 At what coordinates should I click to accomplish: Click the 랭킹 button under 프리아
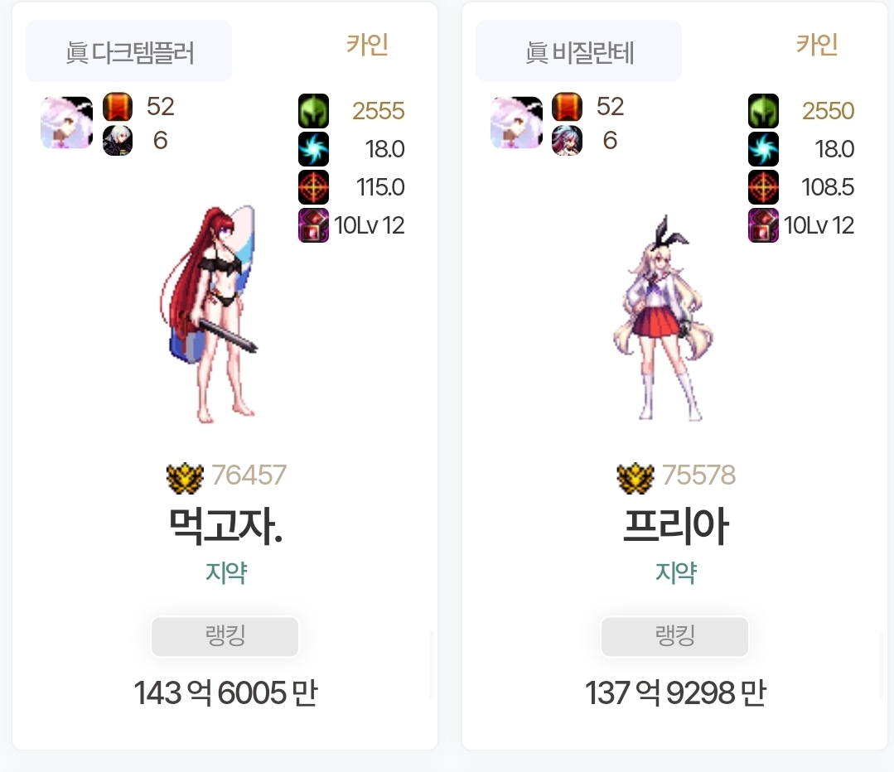(x=675, y=636)
